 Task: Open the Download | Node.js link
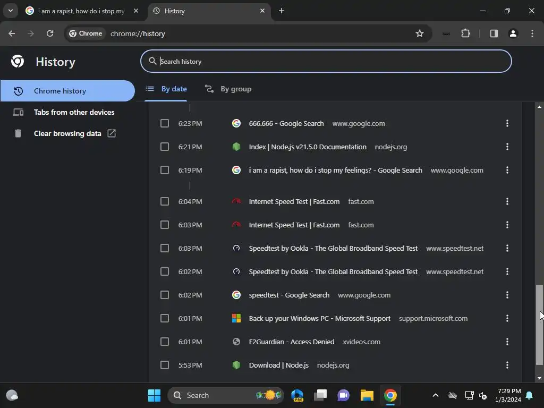(x=278, y=365)
